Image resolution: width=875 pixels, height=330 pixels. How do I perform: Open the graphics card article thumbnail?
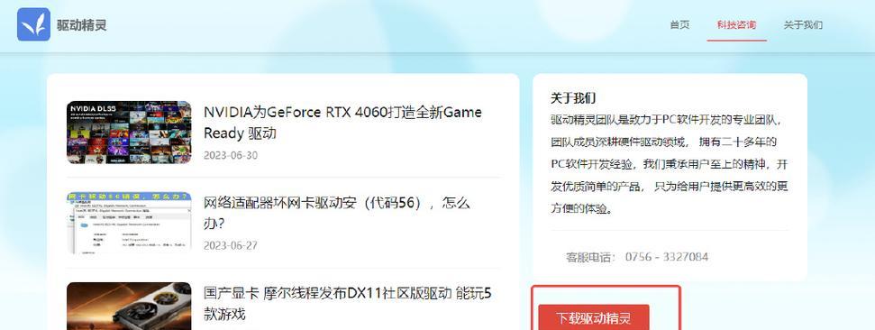click(x=129, y=306)
